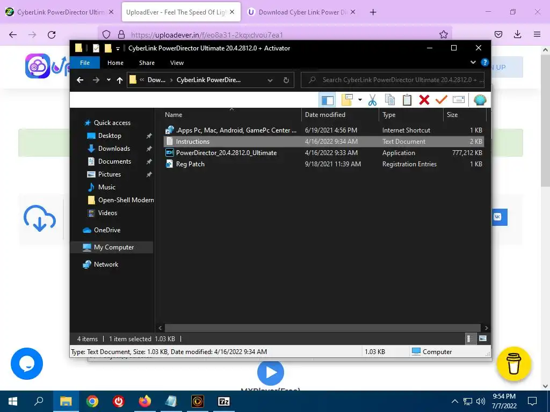Open Chrome from the Windows taskbar

92,401
